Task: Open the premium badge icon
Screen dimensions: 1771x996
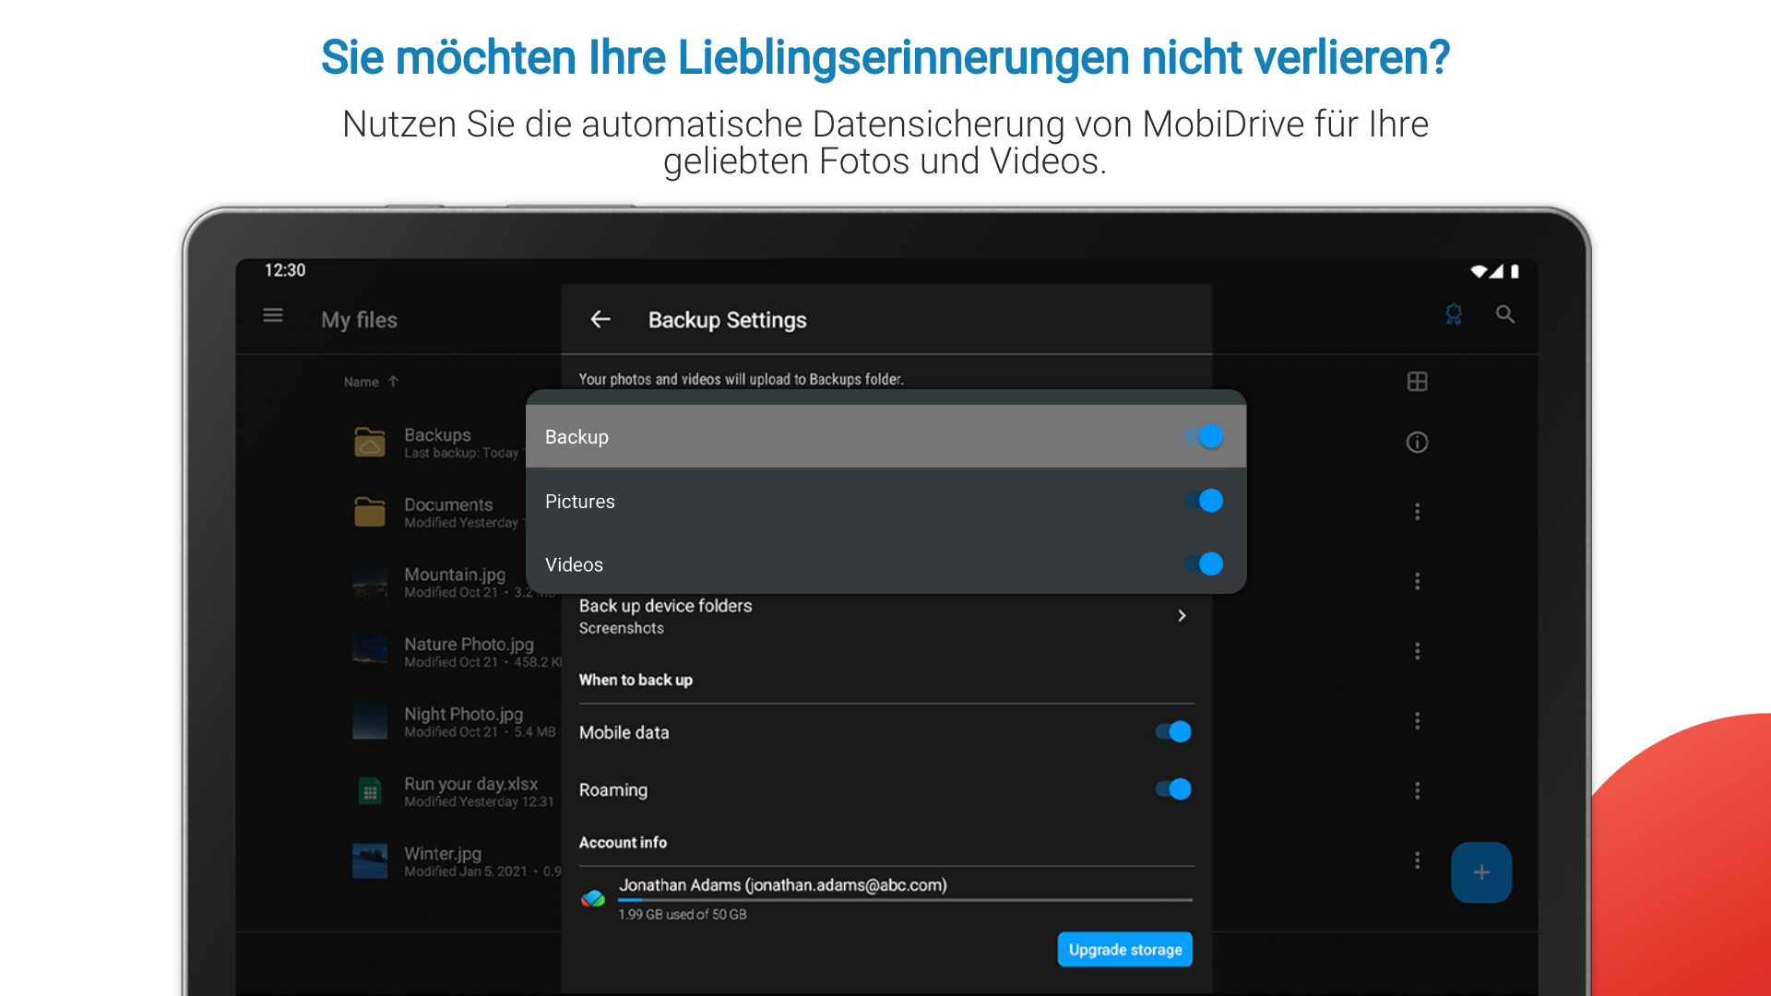Action: [x=1454, y=315]
